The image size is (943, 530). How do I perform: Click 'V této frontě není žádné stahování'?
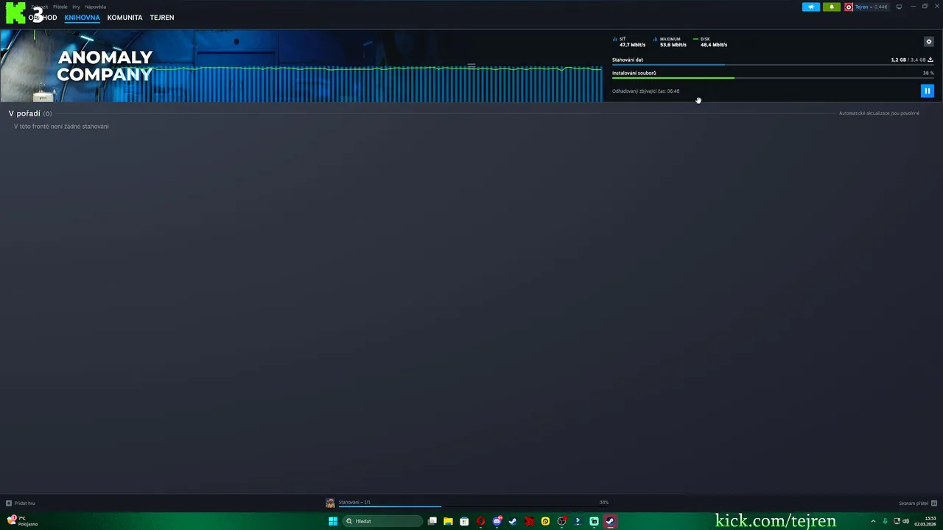(61, 127)
